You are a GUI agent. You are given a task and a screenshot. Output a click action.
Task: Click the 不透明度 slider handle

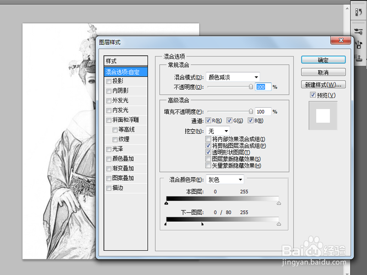[x=251, y=87]
